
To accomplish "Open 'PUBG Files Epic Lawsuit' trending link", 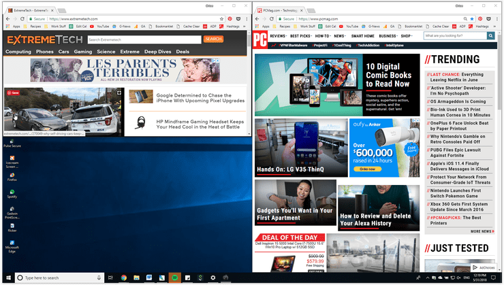I will [x=456, y=152].
